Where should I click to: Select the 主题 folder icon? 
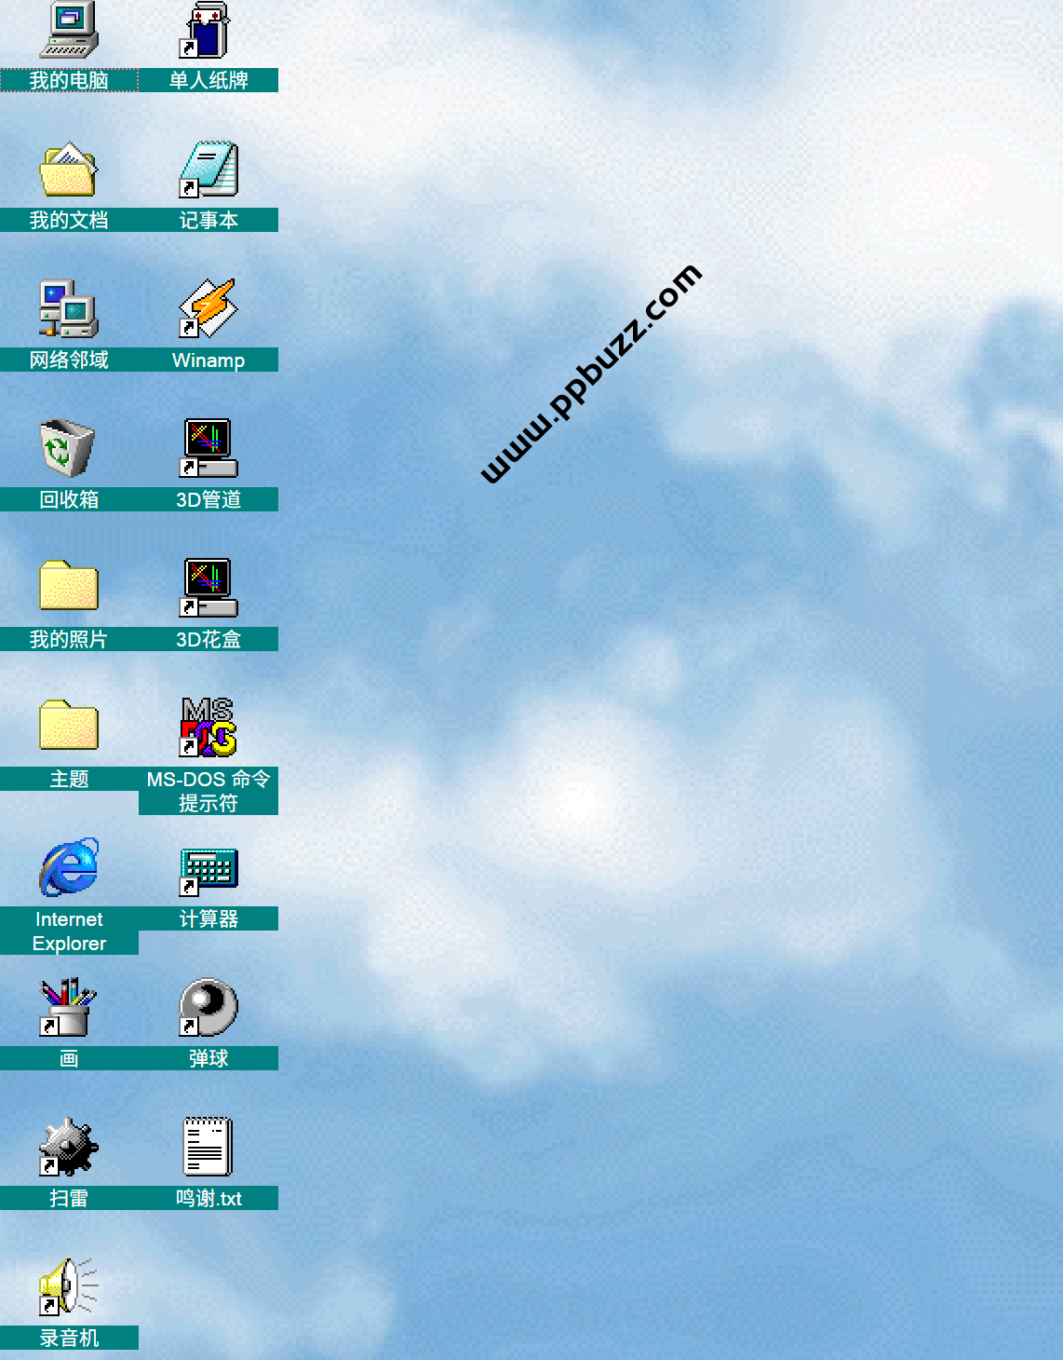pyautogui.click(x=69, y=727)
